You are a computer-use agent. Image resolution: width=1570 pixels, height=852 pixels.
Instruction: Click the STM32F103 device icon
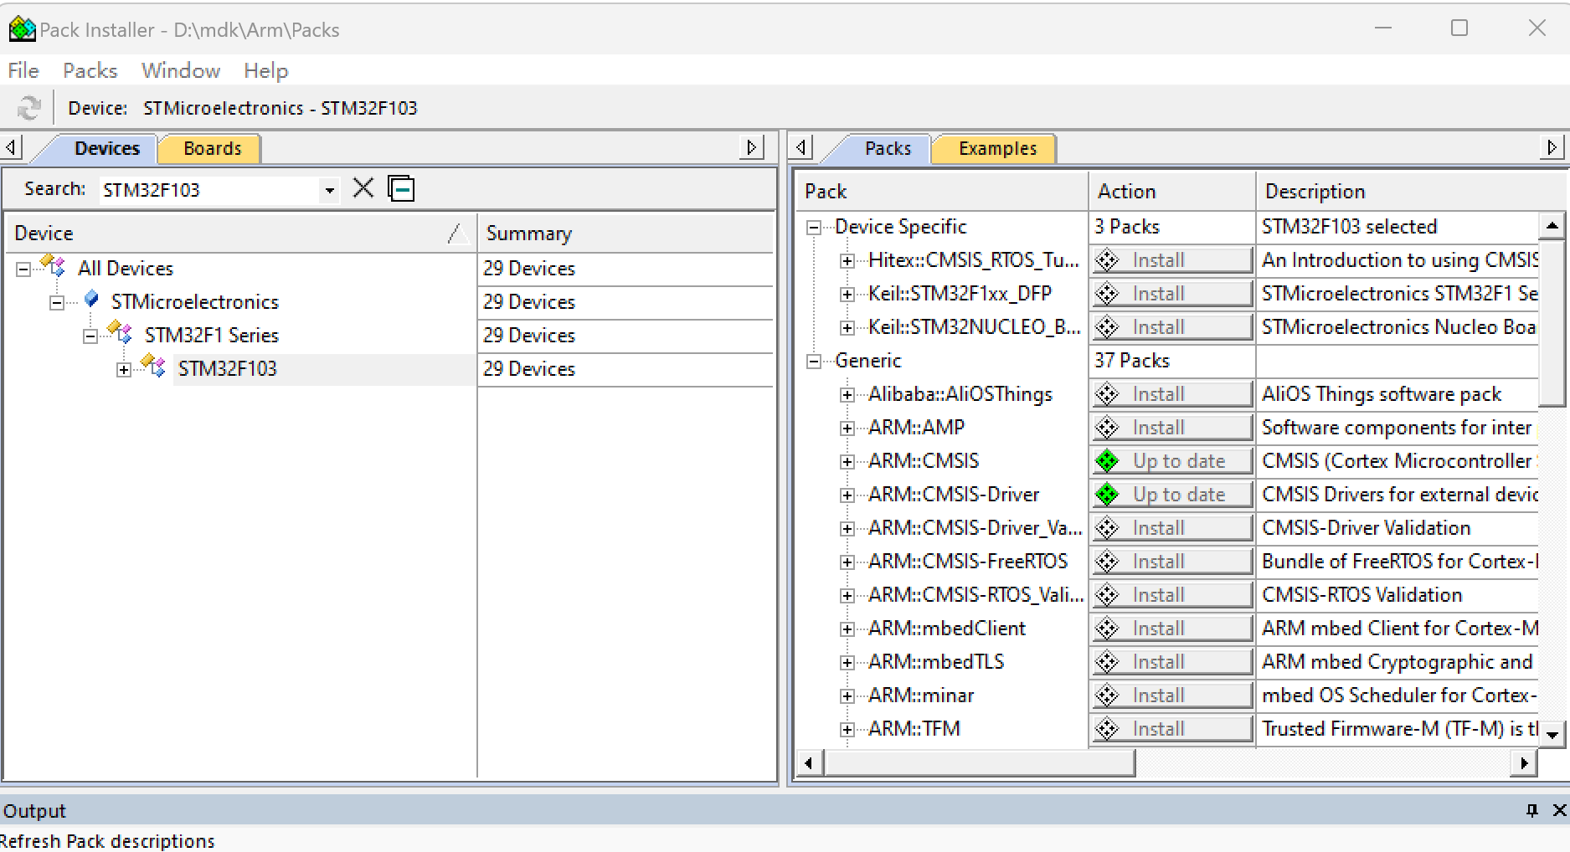pos(154,367)
